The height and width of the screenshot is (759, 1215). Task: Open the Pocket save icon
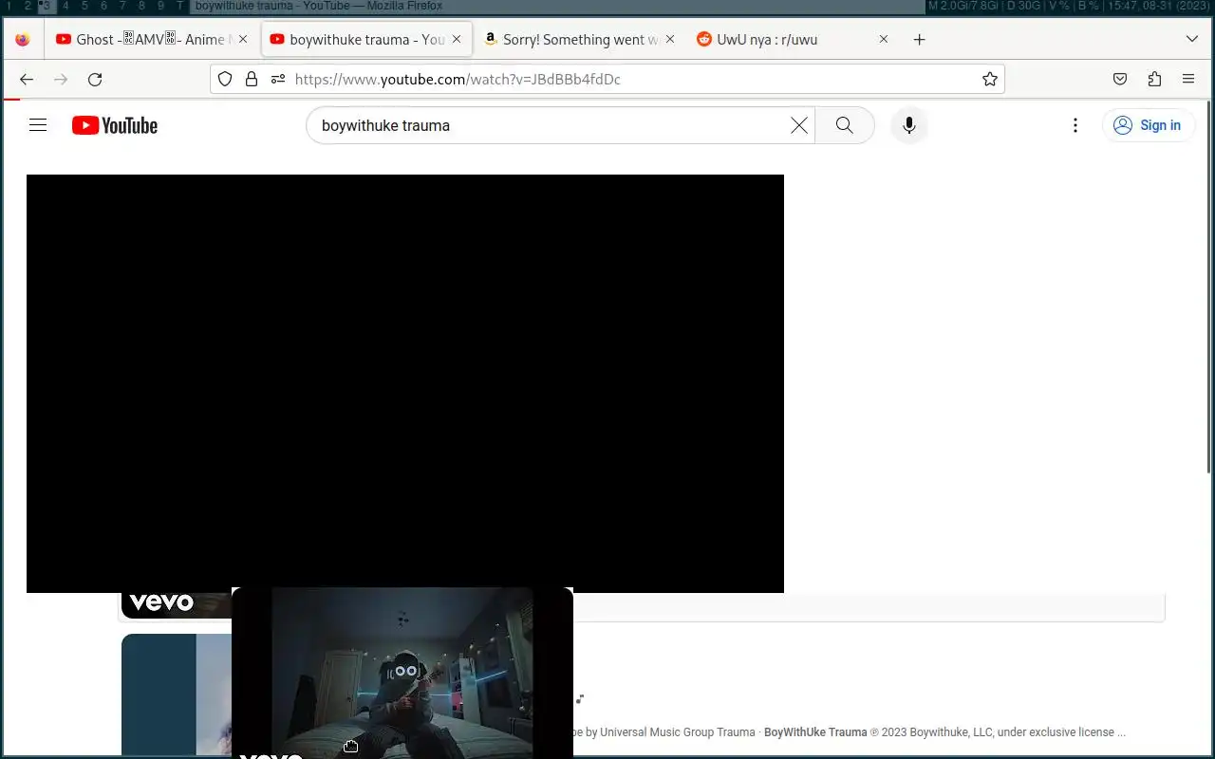(1120, 79)
